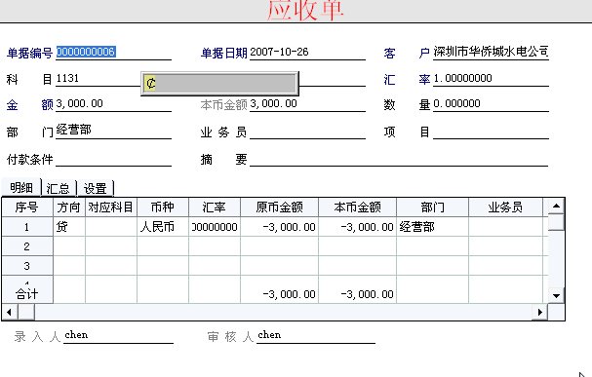The width and height of the screenshot is (592, 377).
Task: Click the empty 项目 field
Action: 491,132
